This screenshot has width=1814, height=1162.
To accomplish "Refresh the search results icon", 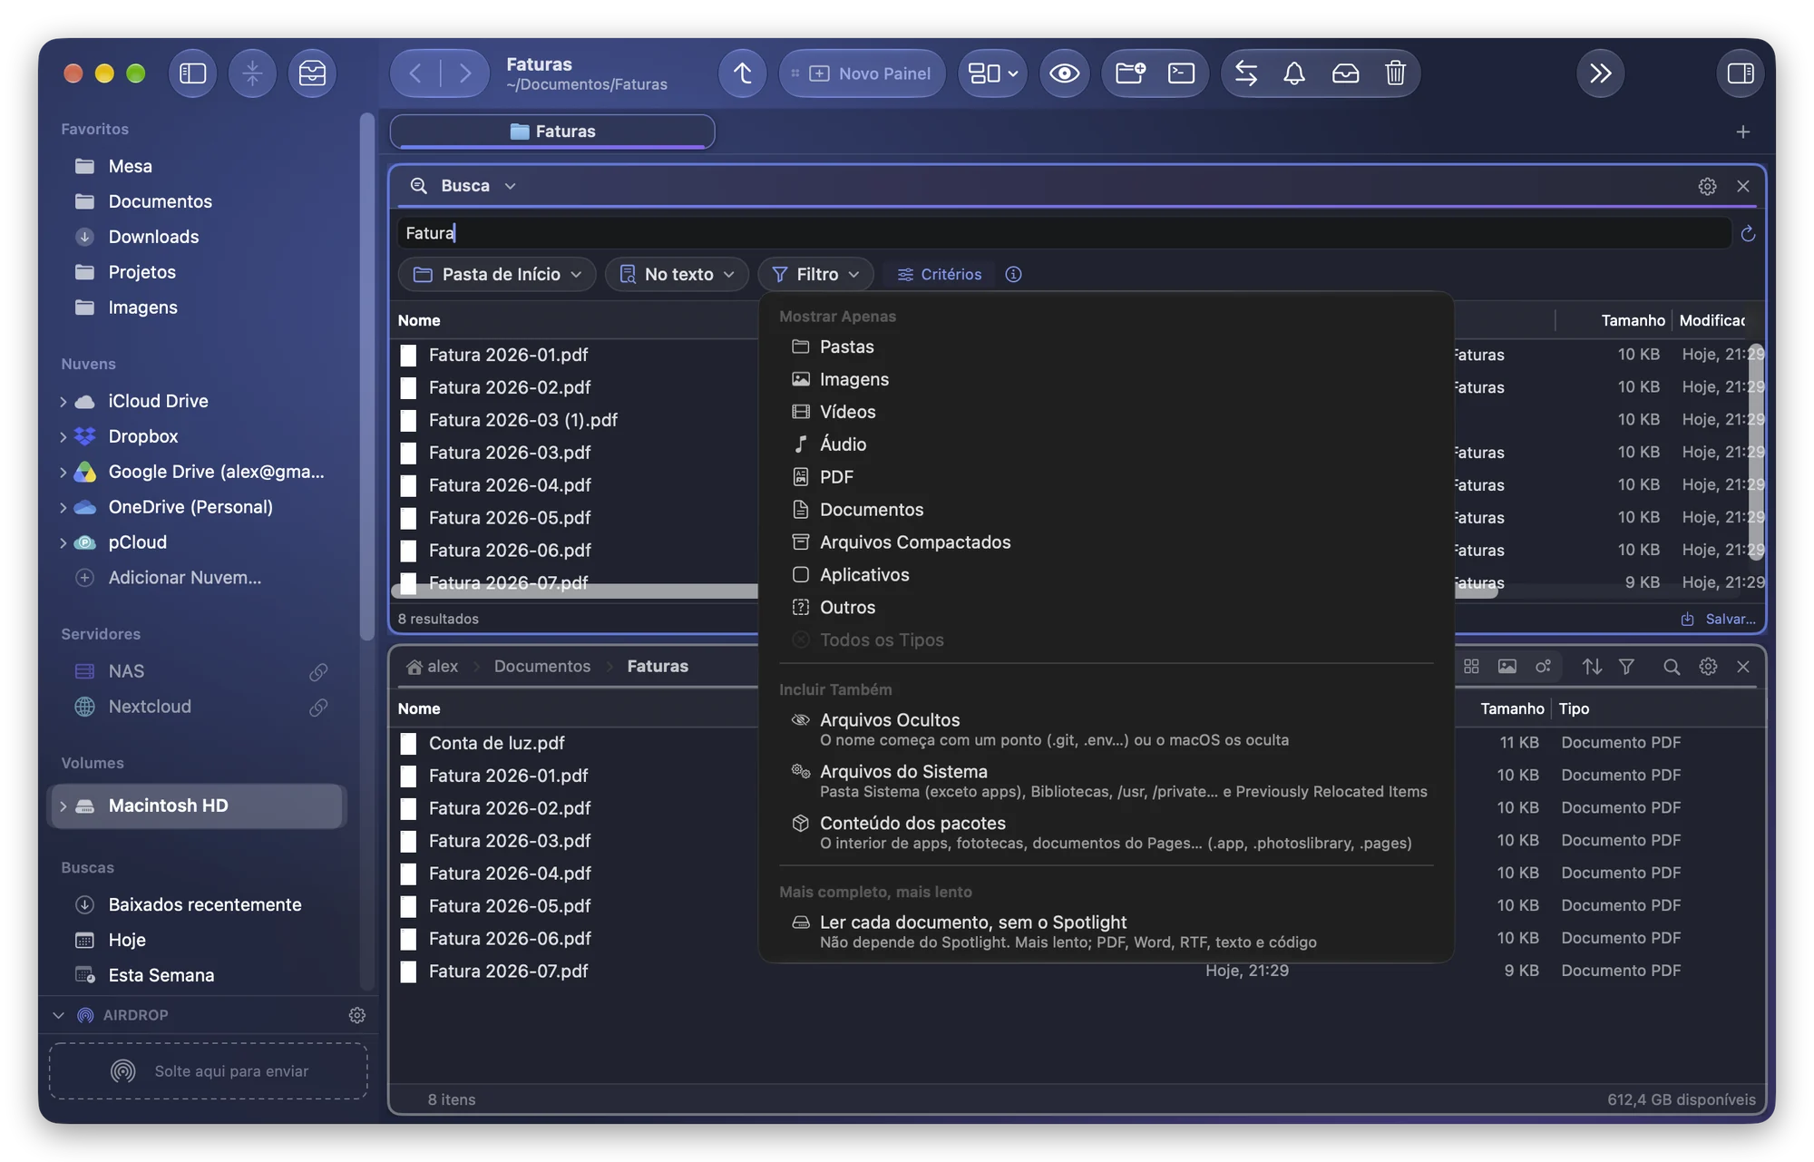I will point(1748,234).
